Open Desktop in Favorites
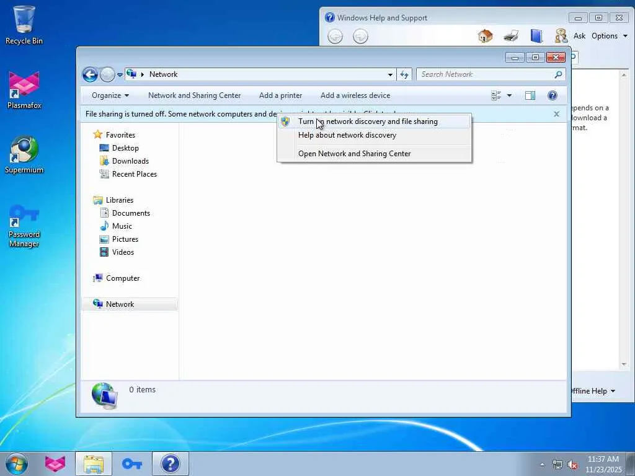635x476 pixels. click(125, 148)
